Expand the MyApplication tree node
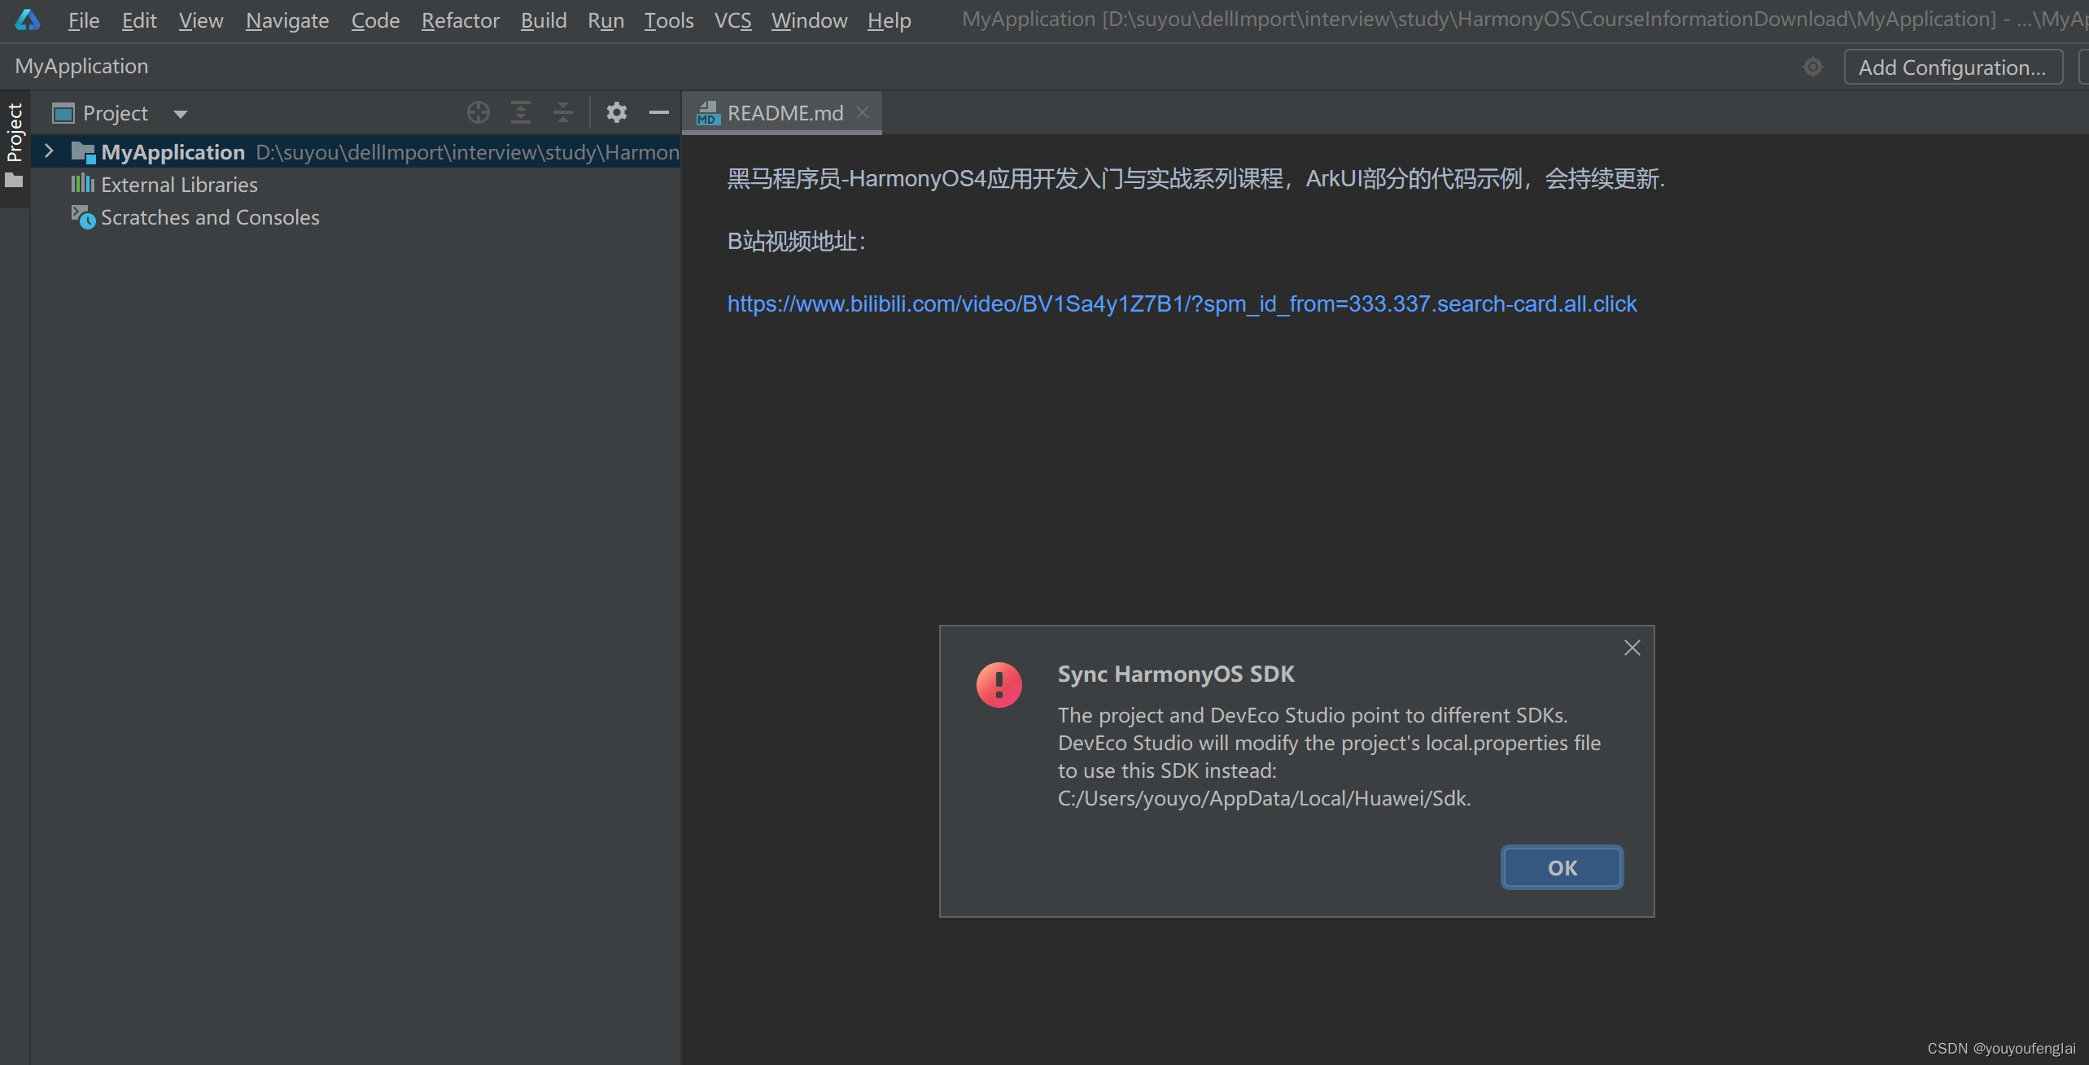 pyautogui.click(x=49, y=151)
